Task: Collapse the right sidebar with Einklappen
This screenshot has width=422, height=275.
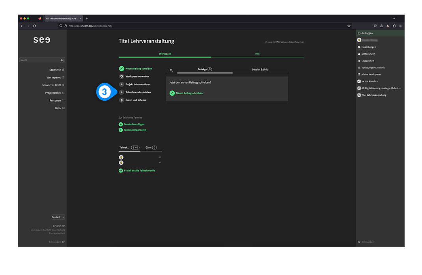Action: point(366,242)
